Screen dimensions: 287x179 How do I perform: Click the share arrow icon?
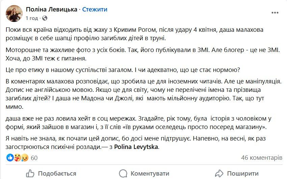click(219, 174)
